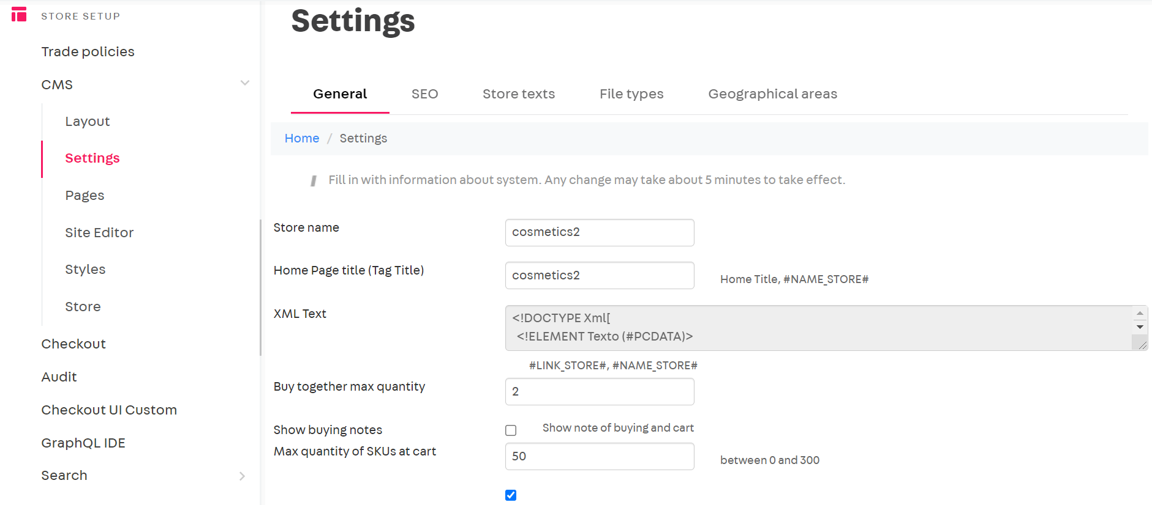Viewport: 1152px width, 505px height.
Task: Enable the Show buying notes checkbox
Action: [x=511, y=430]
